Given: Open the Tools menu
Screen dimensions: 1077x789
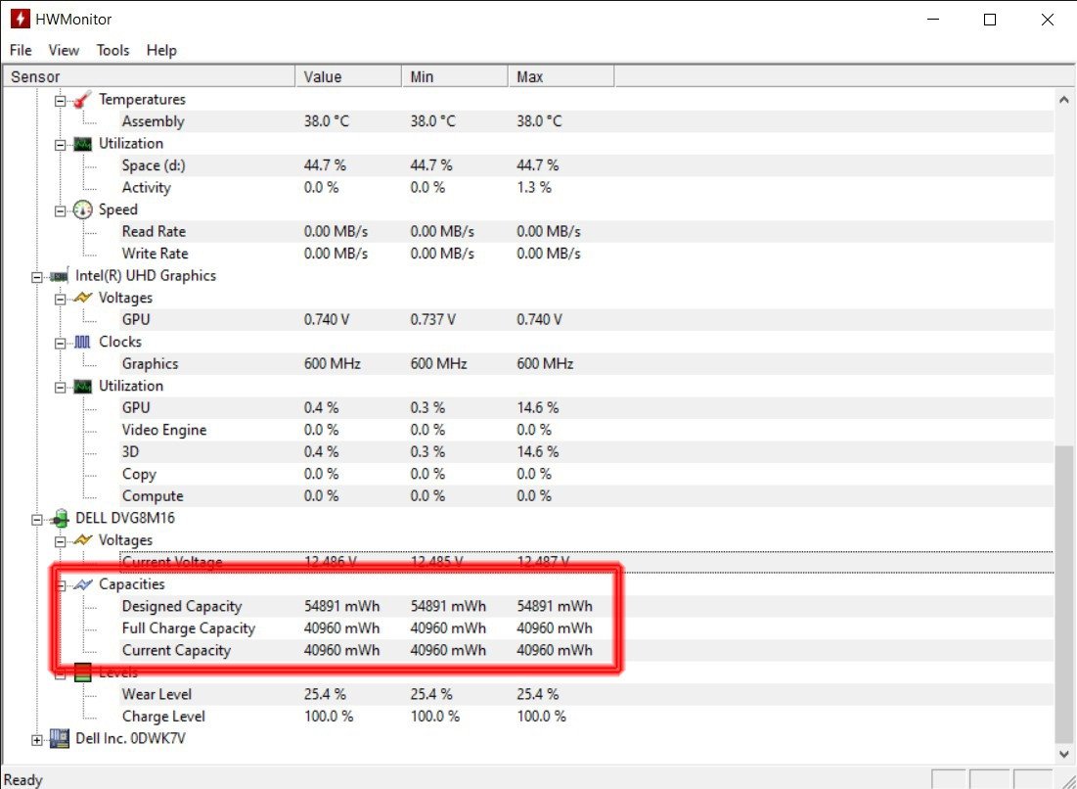Looking at the screenshot, I should coord(112,50).
